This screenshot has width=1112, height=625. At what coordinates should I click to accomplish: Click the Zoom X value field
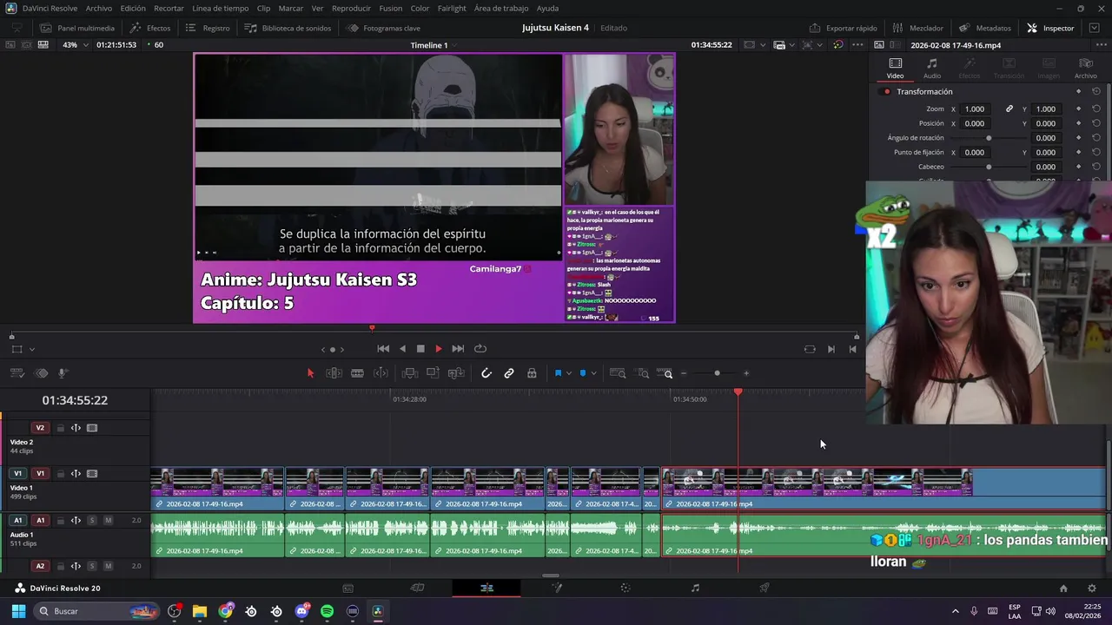point(976,109)
